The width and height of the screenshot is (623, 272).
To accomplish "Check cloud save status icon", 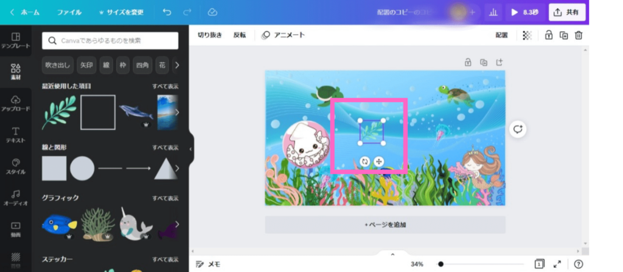I will tap(212, 12).
